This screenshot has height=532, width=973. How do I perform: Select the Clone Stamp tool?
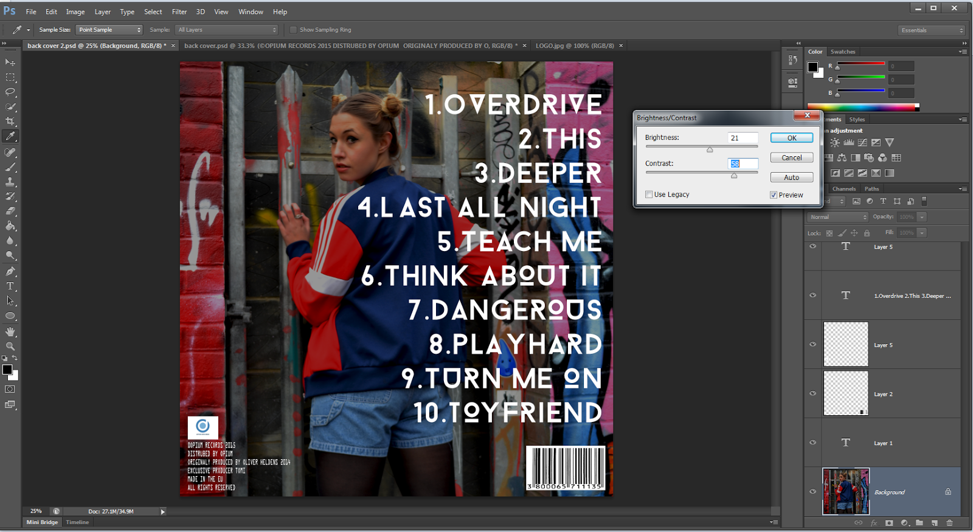point(10,181)
